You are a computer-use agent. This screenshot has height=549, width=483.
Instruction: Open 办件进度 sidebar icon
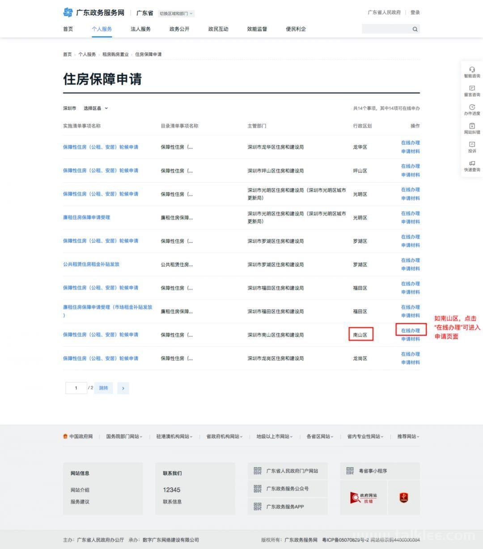pos(472,110)
